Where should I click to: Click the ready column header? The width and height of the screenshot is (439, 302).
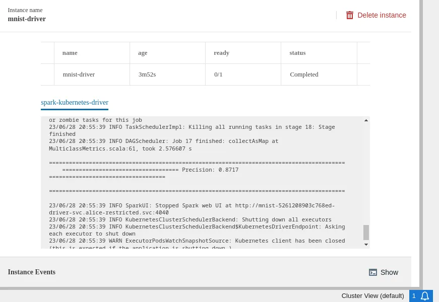[243, 53]
